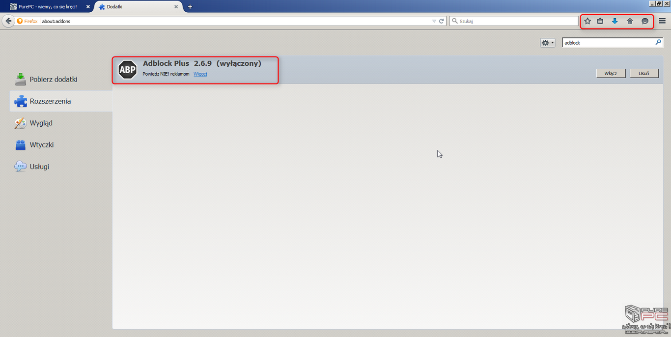The height and width of the screenshot is (337, 671).
Task: Open the add-on tools gear dropdown
Action: click(547, 43)
